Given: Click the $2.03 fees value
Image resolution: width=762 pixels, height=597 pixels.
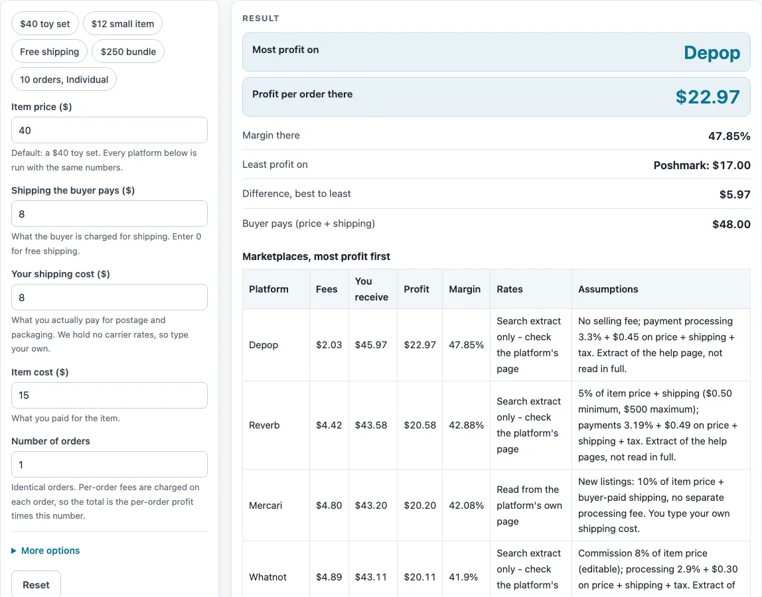Looking at the screenshot, I should (329, 345).
